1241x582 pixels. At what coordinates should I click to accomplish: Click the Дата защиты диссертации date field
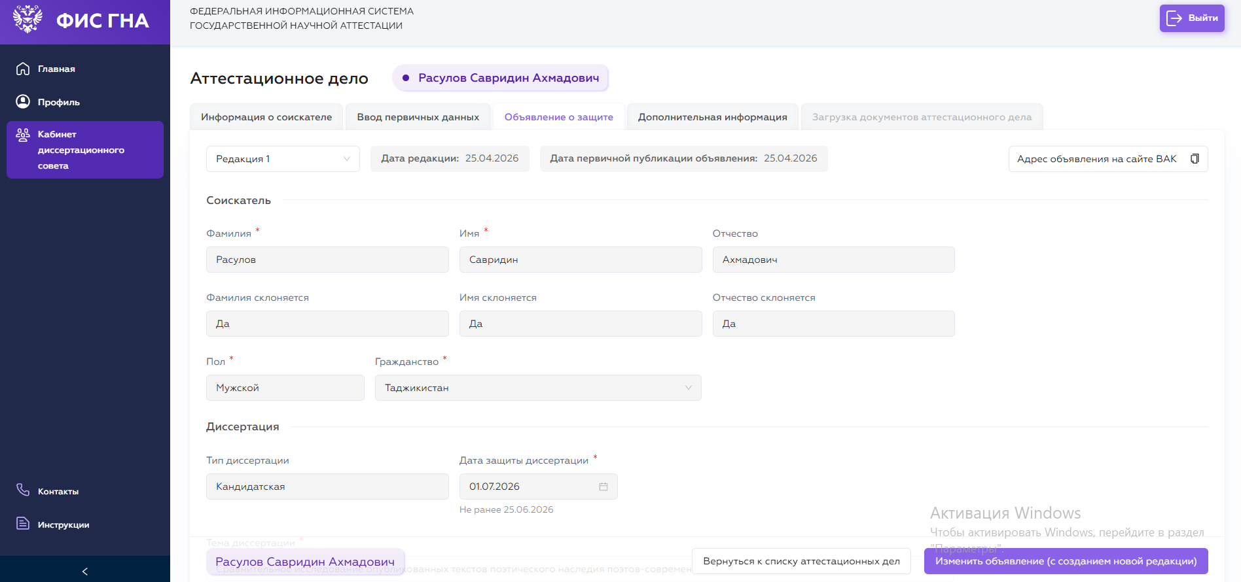538,487
